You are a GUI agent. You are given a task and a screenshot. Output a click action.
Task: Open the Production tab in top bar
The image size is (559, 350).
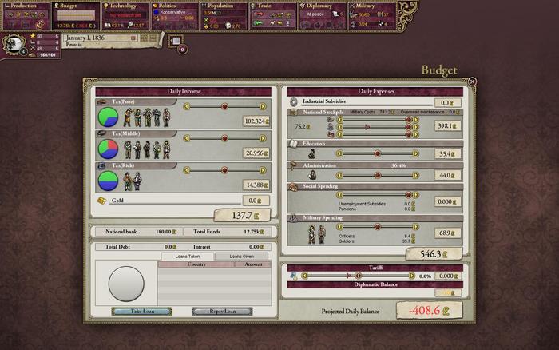(26, 17)
